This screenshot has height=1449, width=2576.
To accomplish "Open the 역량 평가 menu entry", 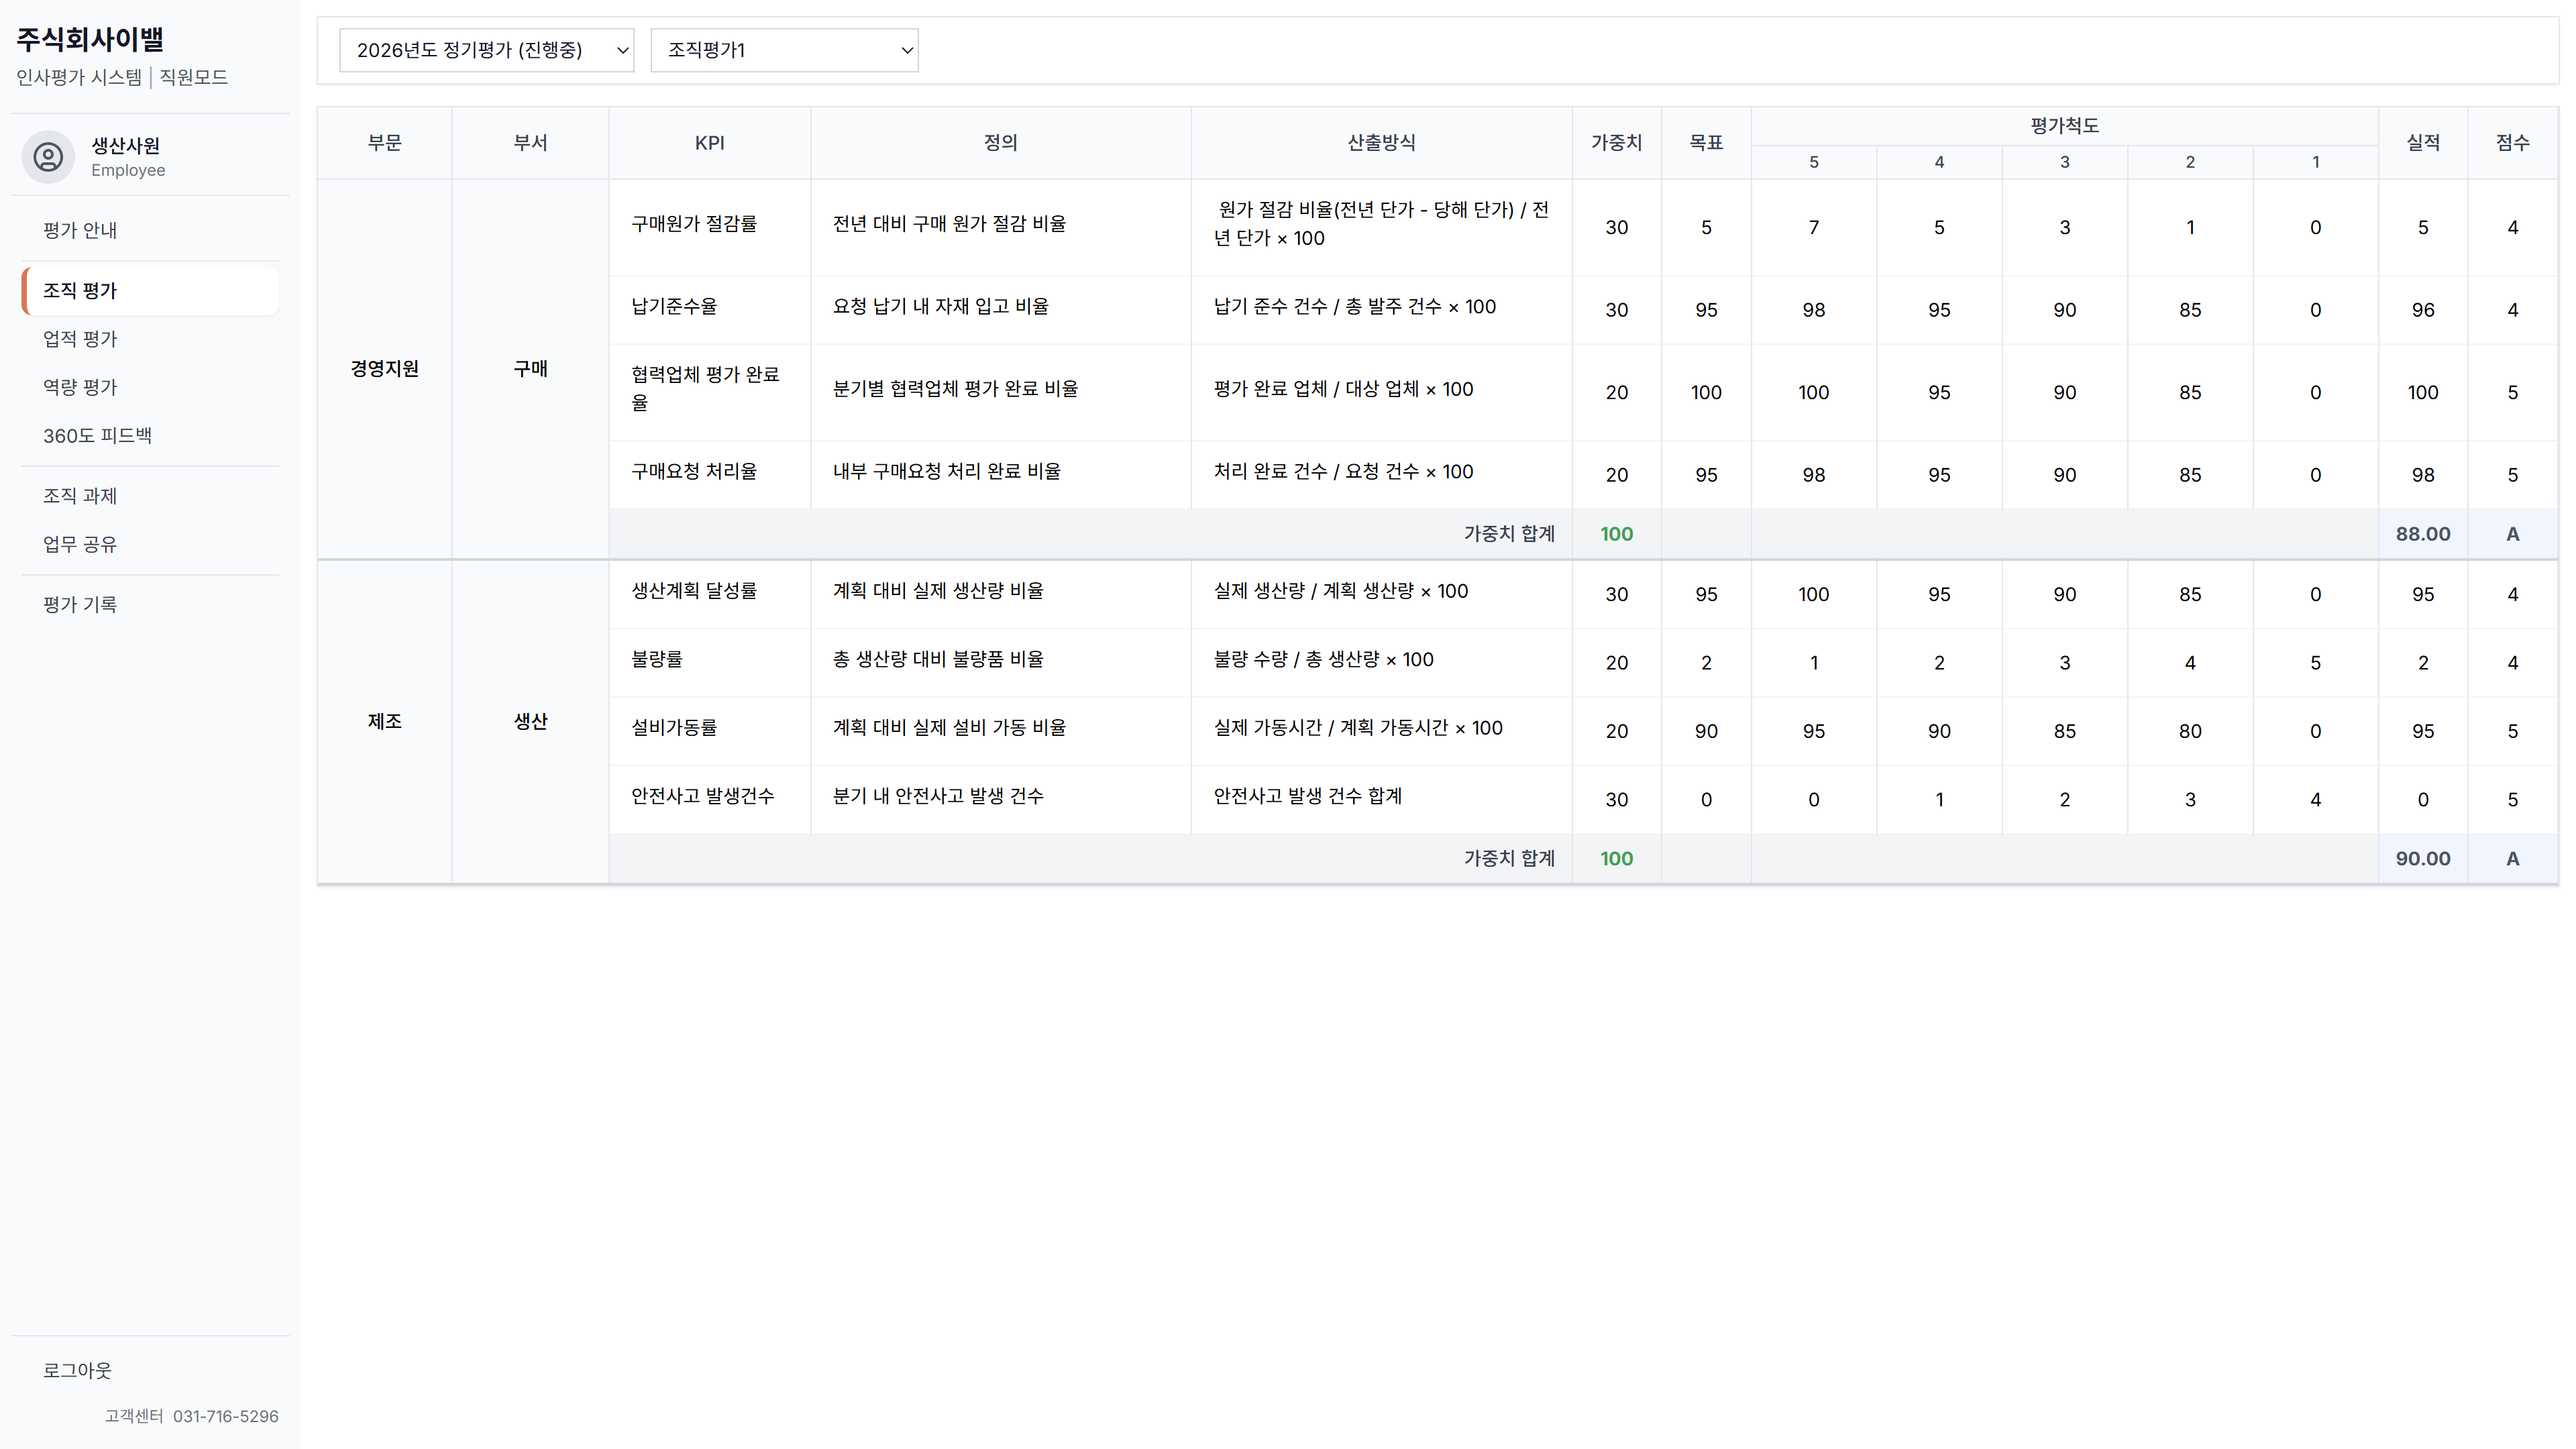I will tap(80, 387).
